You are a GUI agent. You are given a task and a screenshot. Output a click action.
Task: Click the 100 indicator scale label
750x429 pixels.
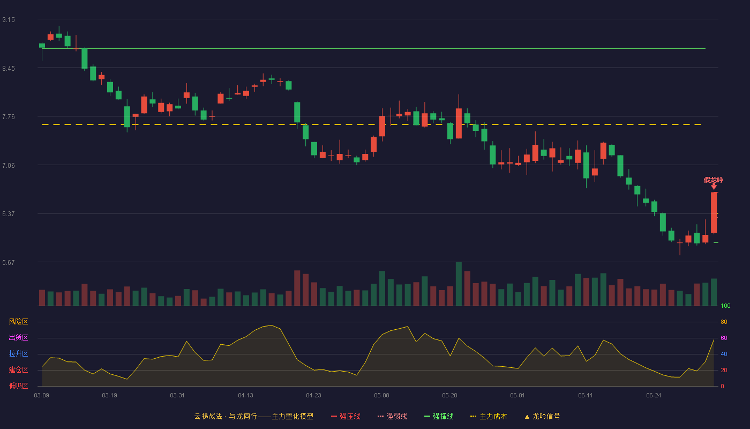[725, 306]
